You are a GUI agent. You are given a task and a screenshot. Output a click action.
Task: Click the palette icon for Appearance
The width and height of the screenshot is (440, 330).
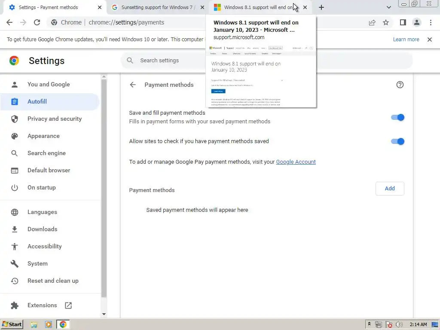(14, 136)
